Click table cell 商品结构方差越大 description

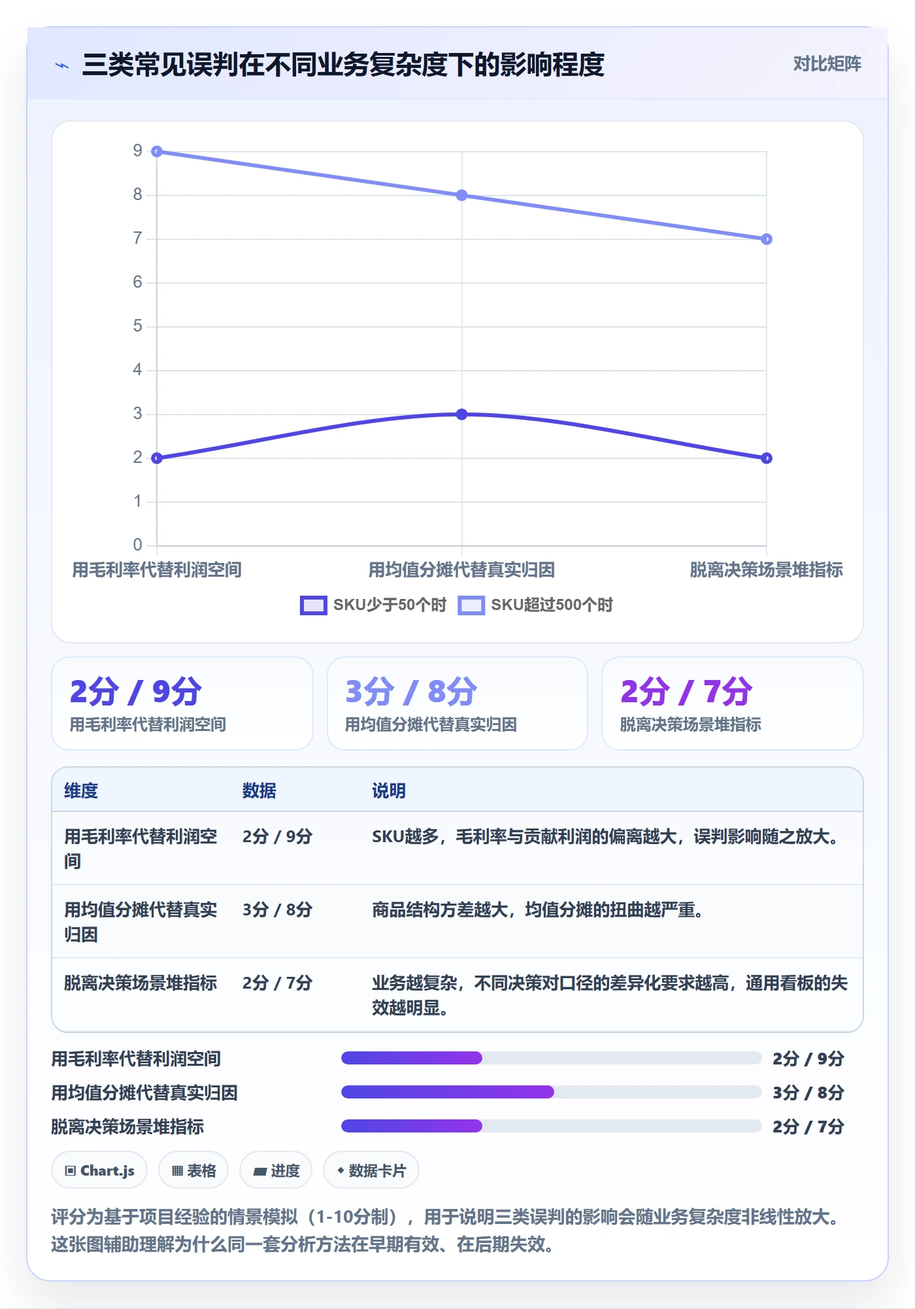tap(538, 909)
